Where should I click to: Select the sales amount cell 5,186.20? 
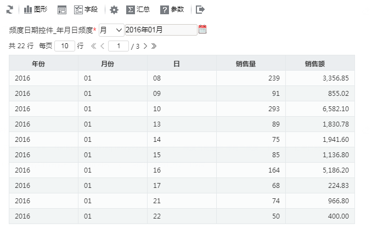pos(320,170)
